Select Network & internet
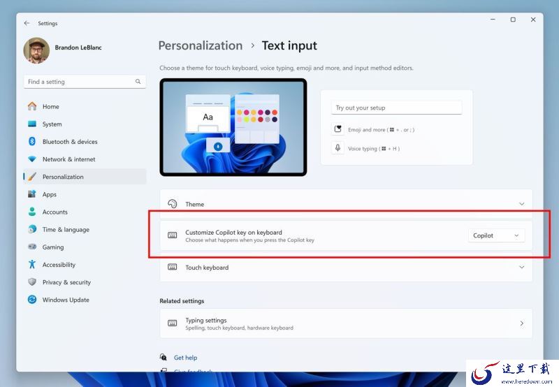The width and height of the screenshot is (559, 387). coord(85,159)
